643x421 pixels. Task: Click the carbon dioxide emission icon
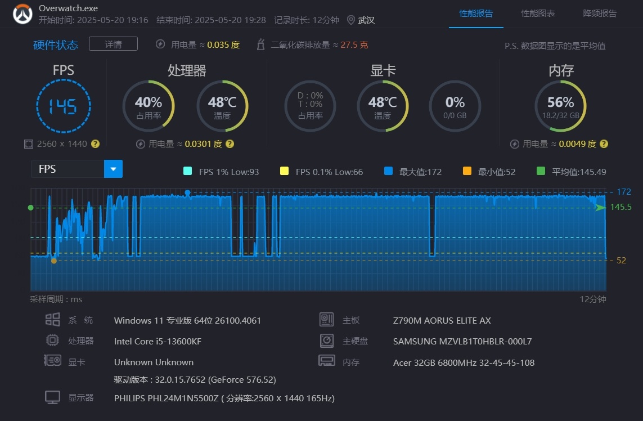tap(260, 44)
